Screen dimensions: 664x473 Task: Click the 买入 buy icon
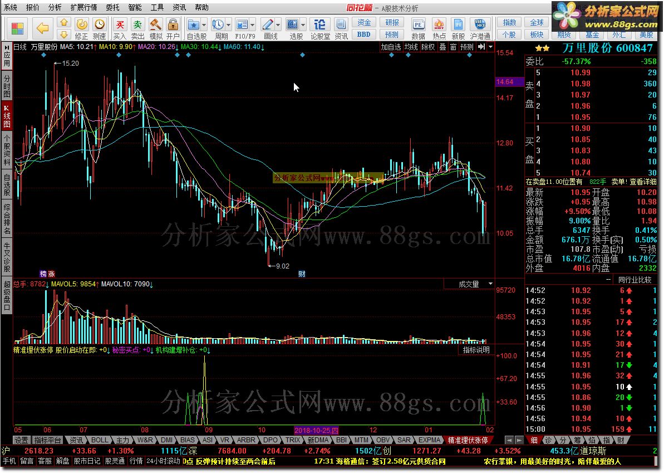tap(120, 29)
